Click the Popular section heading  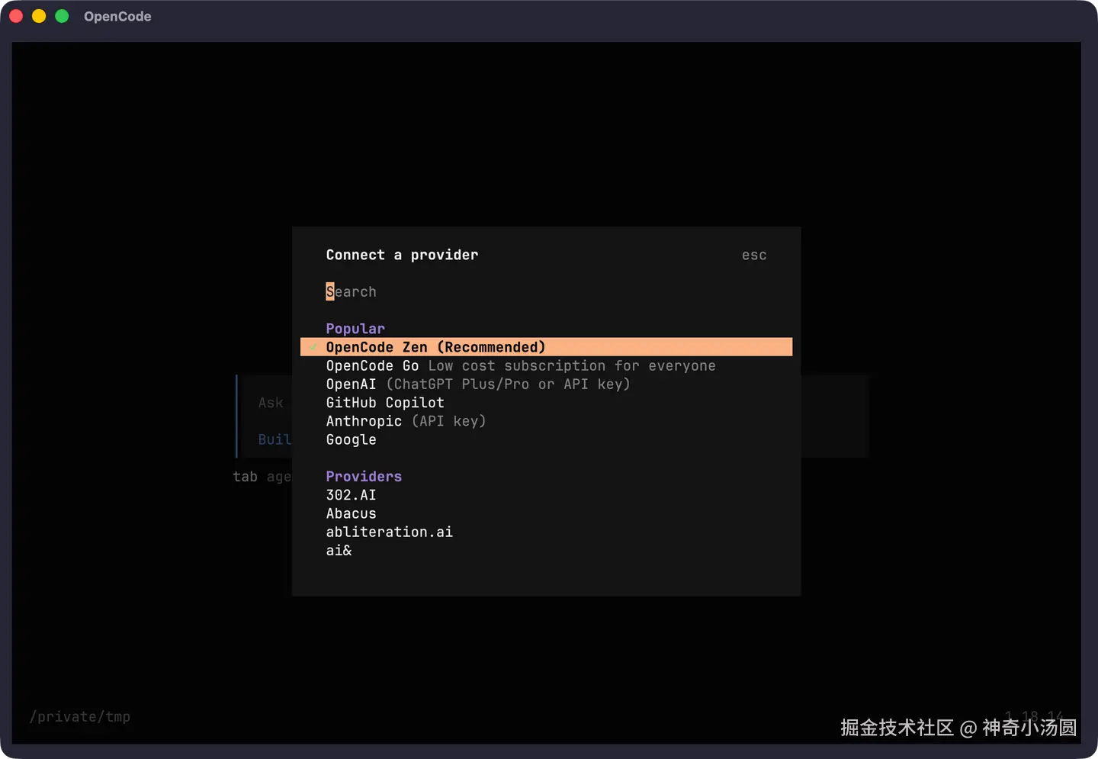355,329
